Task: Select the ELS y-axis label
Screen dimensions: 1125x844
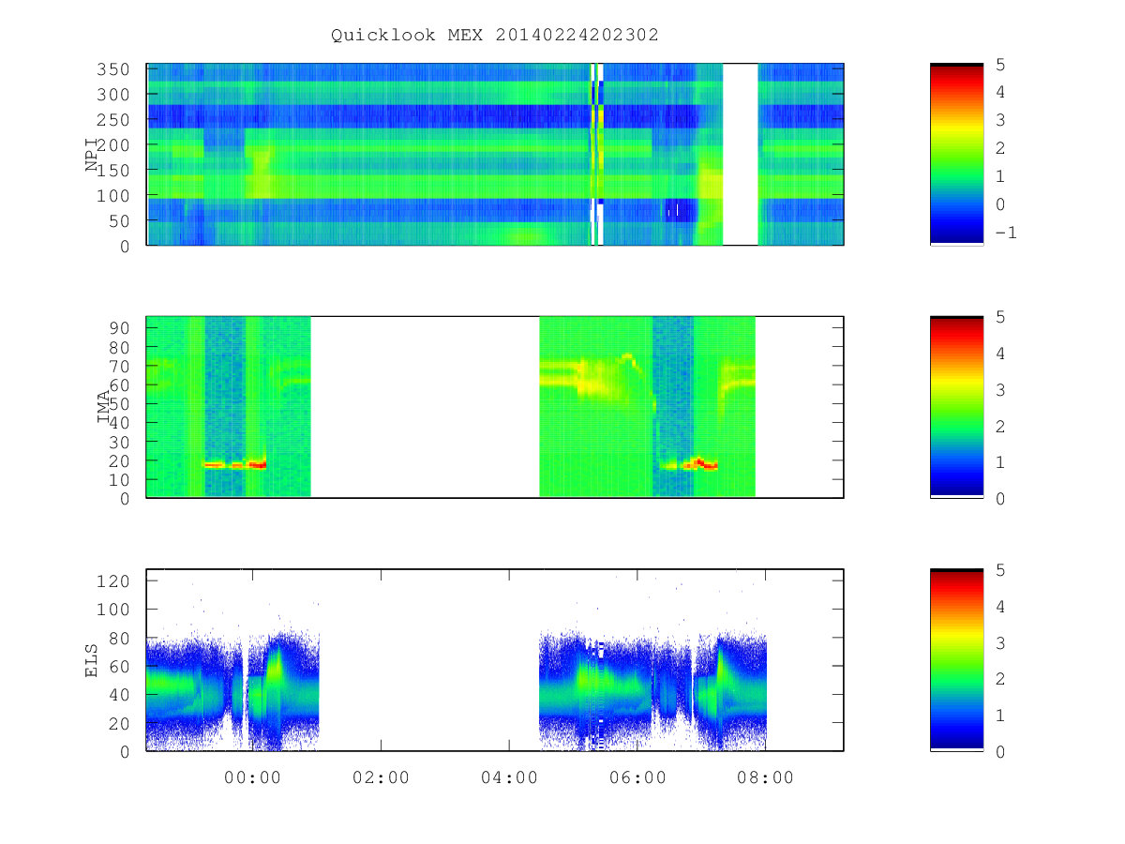Action: click(92, 659)
